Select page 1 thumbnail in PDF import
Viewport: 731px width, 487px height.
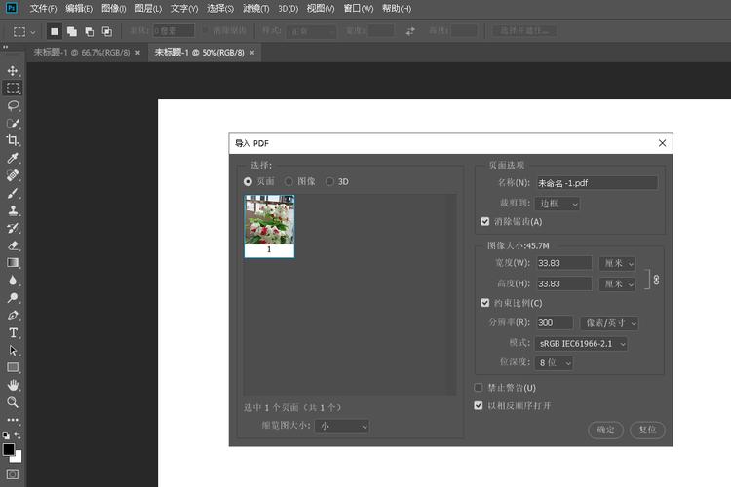click(269, 226)
